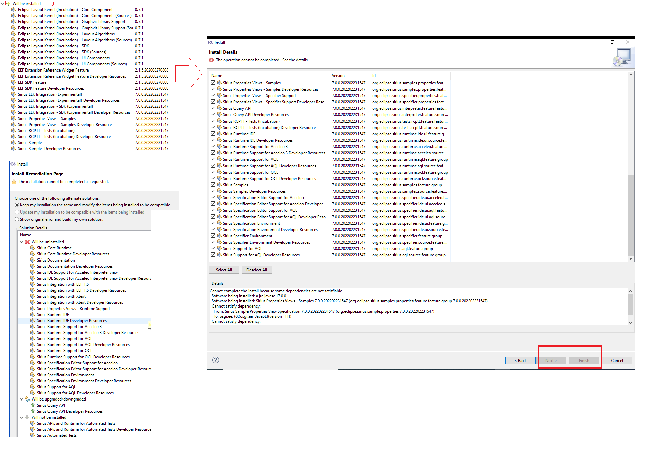Collapse the Will be upgraded/downgraded group
Screen dimensions: 660x470
coord(22,399)
